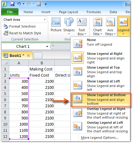Expand the Chart Area selection dropdown
133x144 pixels.
45,20
